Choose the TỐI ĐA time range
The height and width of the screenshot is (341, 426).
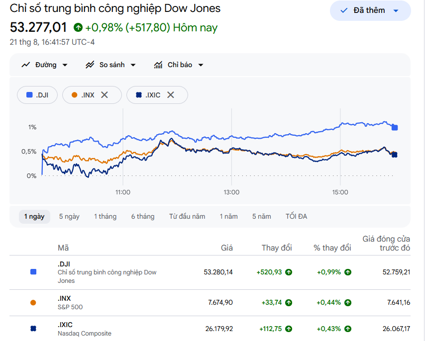click(x=296, y=217)
